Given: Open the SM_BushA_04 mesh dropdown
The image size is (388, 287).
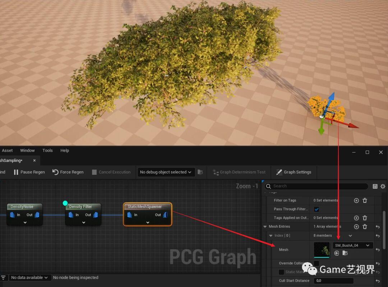Looking at the screenshot, I should coord(352,245).
